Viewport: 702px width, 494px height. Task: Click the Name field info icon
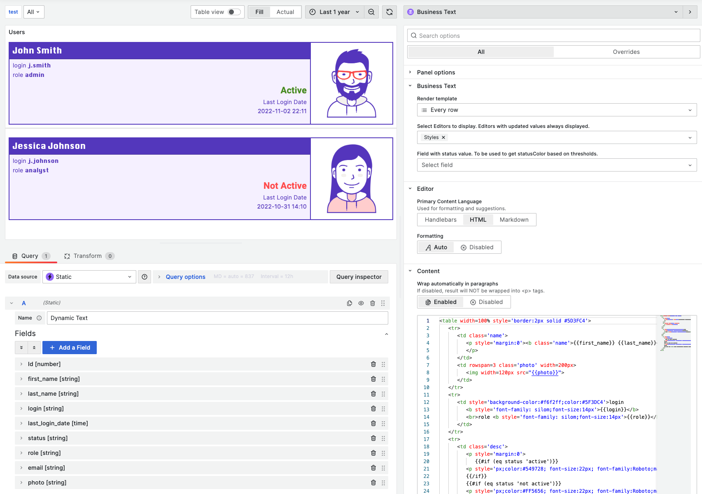(x=39, y=318)
